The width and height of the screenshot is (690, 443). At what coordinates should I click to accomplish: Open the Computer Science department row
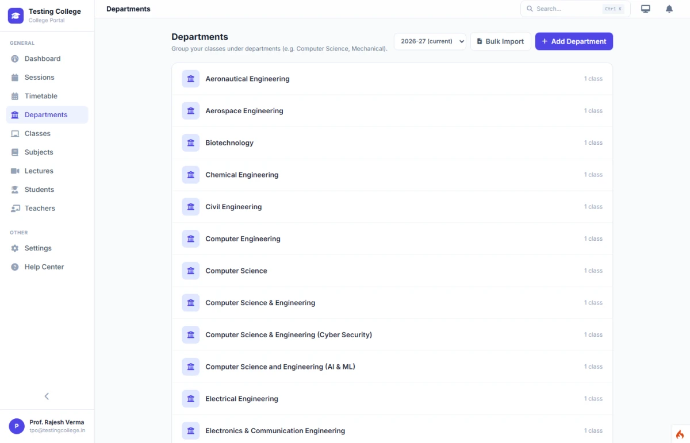[x=392, y=271]
